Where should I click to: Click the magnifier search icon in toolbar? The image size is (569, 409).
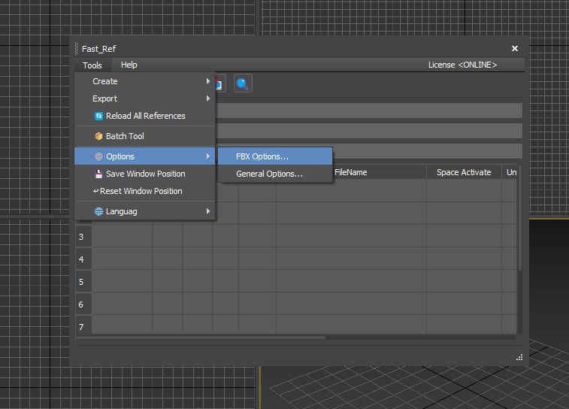(x=242, y=83)
